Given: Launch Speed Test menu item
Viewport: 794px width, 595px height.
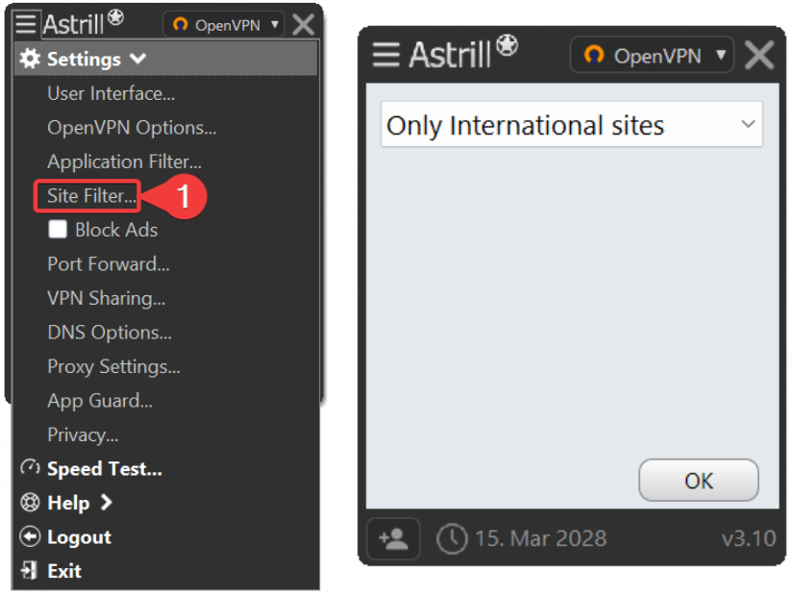Looking at the screenshot, I should point(105,469).
